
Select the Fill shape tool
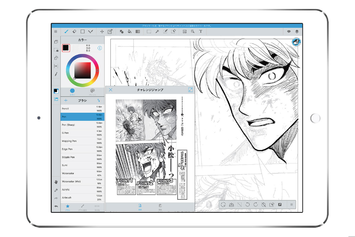coord(121,31)
